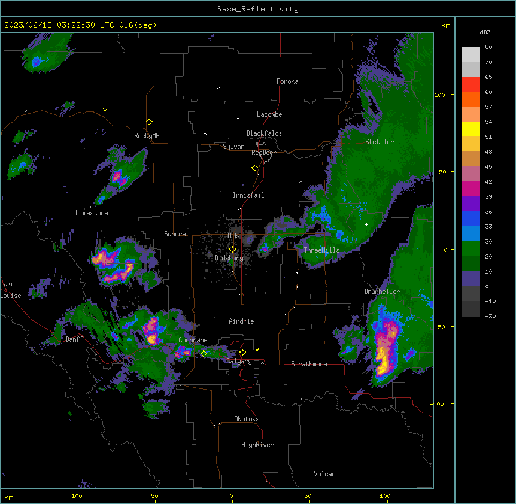This screenshot has height=504, width=516.
Task: Click the Stettler label
Action: coord(380,142)
